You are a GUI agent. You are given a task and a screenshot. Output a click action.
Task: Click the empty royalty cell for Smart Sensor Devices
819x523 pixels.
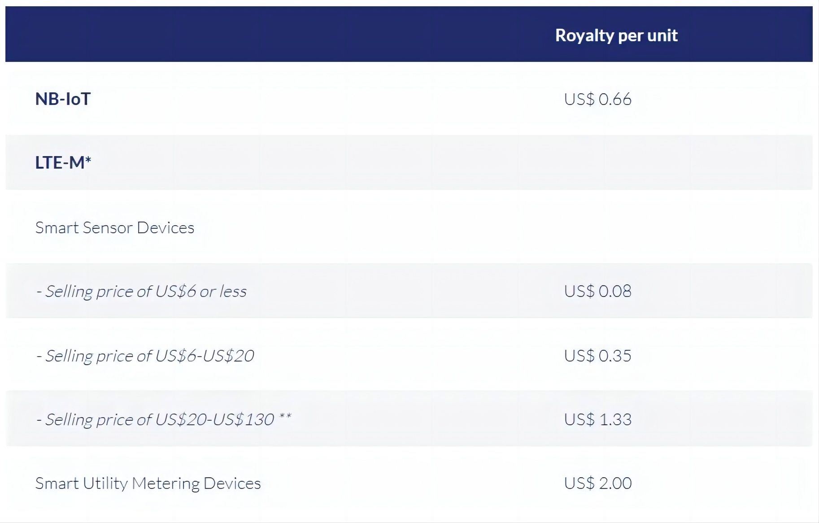pyautogui.click(x=598, y=228)
